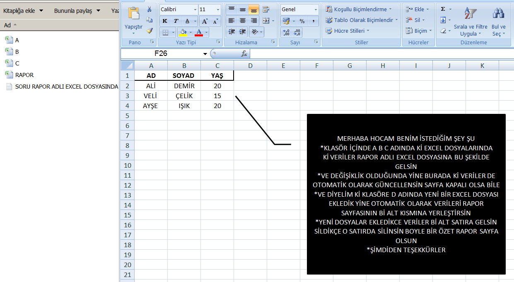Click the insert function fx icon
514x282 pixels.
[x=244, y=54]
